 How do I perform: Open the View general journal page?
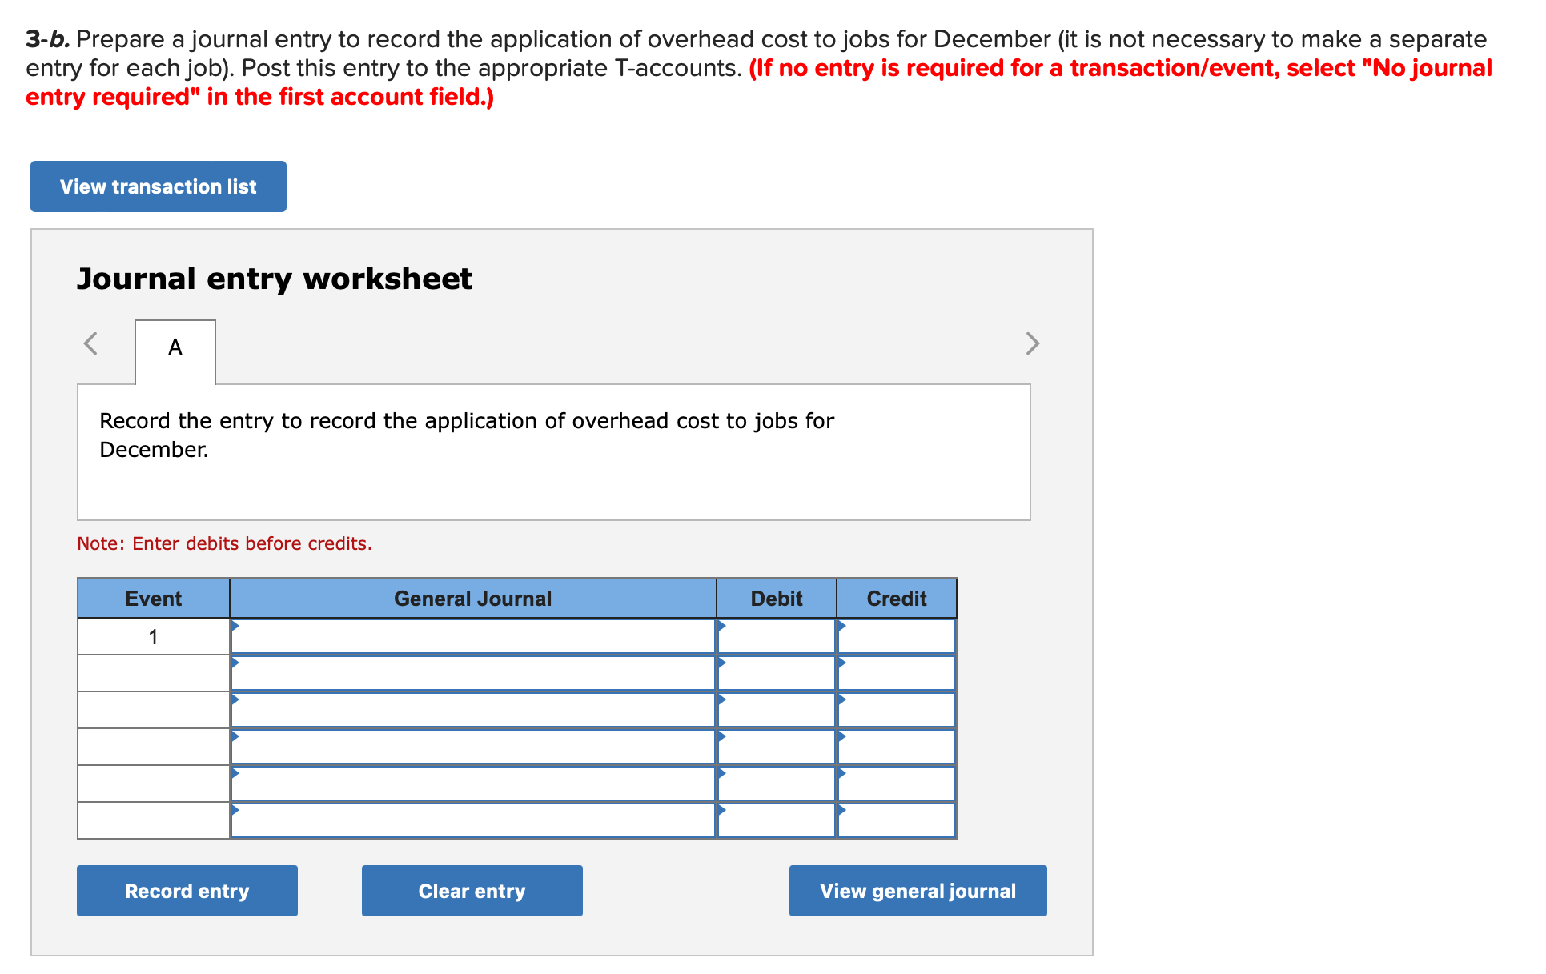click(918, 890)
